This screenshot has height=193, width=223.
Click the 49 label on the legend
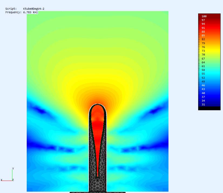point(203,81)
